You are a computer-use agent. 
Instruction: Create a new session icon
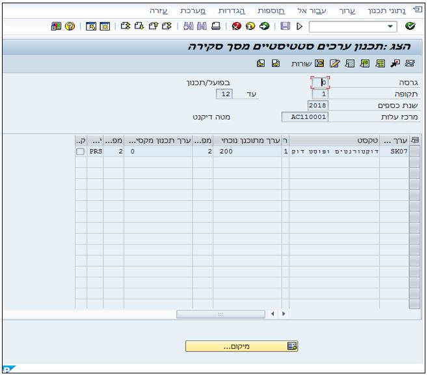click(105, 26)
